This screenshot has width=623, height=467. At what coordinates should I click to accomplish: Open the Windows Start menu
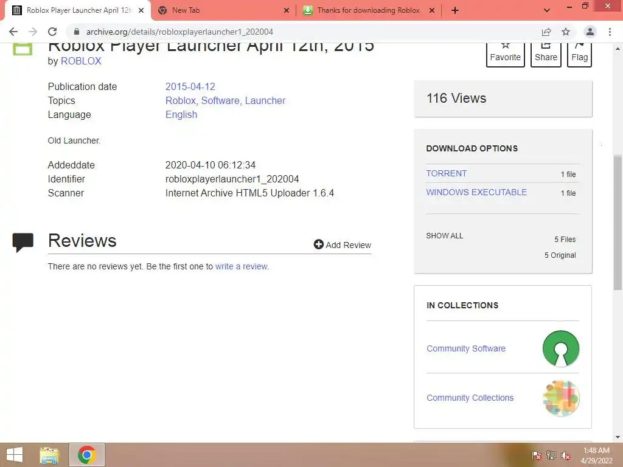pyautogui.click(x=15, y=455)
